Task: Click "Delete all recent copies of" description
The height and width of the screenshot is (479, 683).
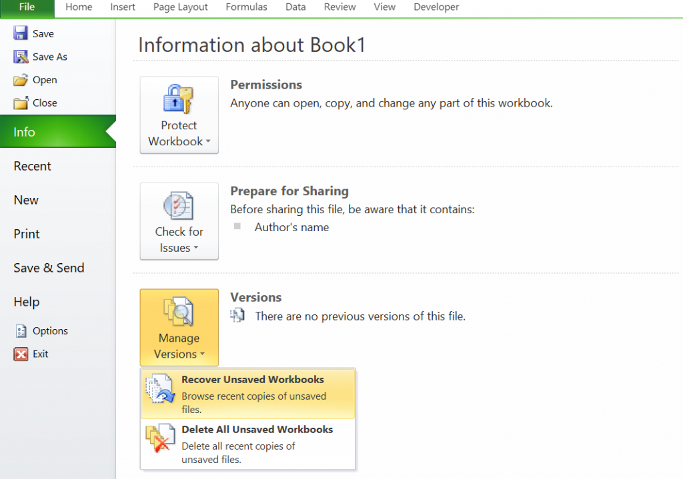Action: tap(238, 452)
